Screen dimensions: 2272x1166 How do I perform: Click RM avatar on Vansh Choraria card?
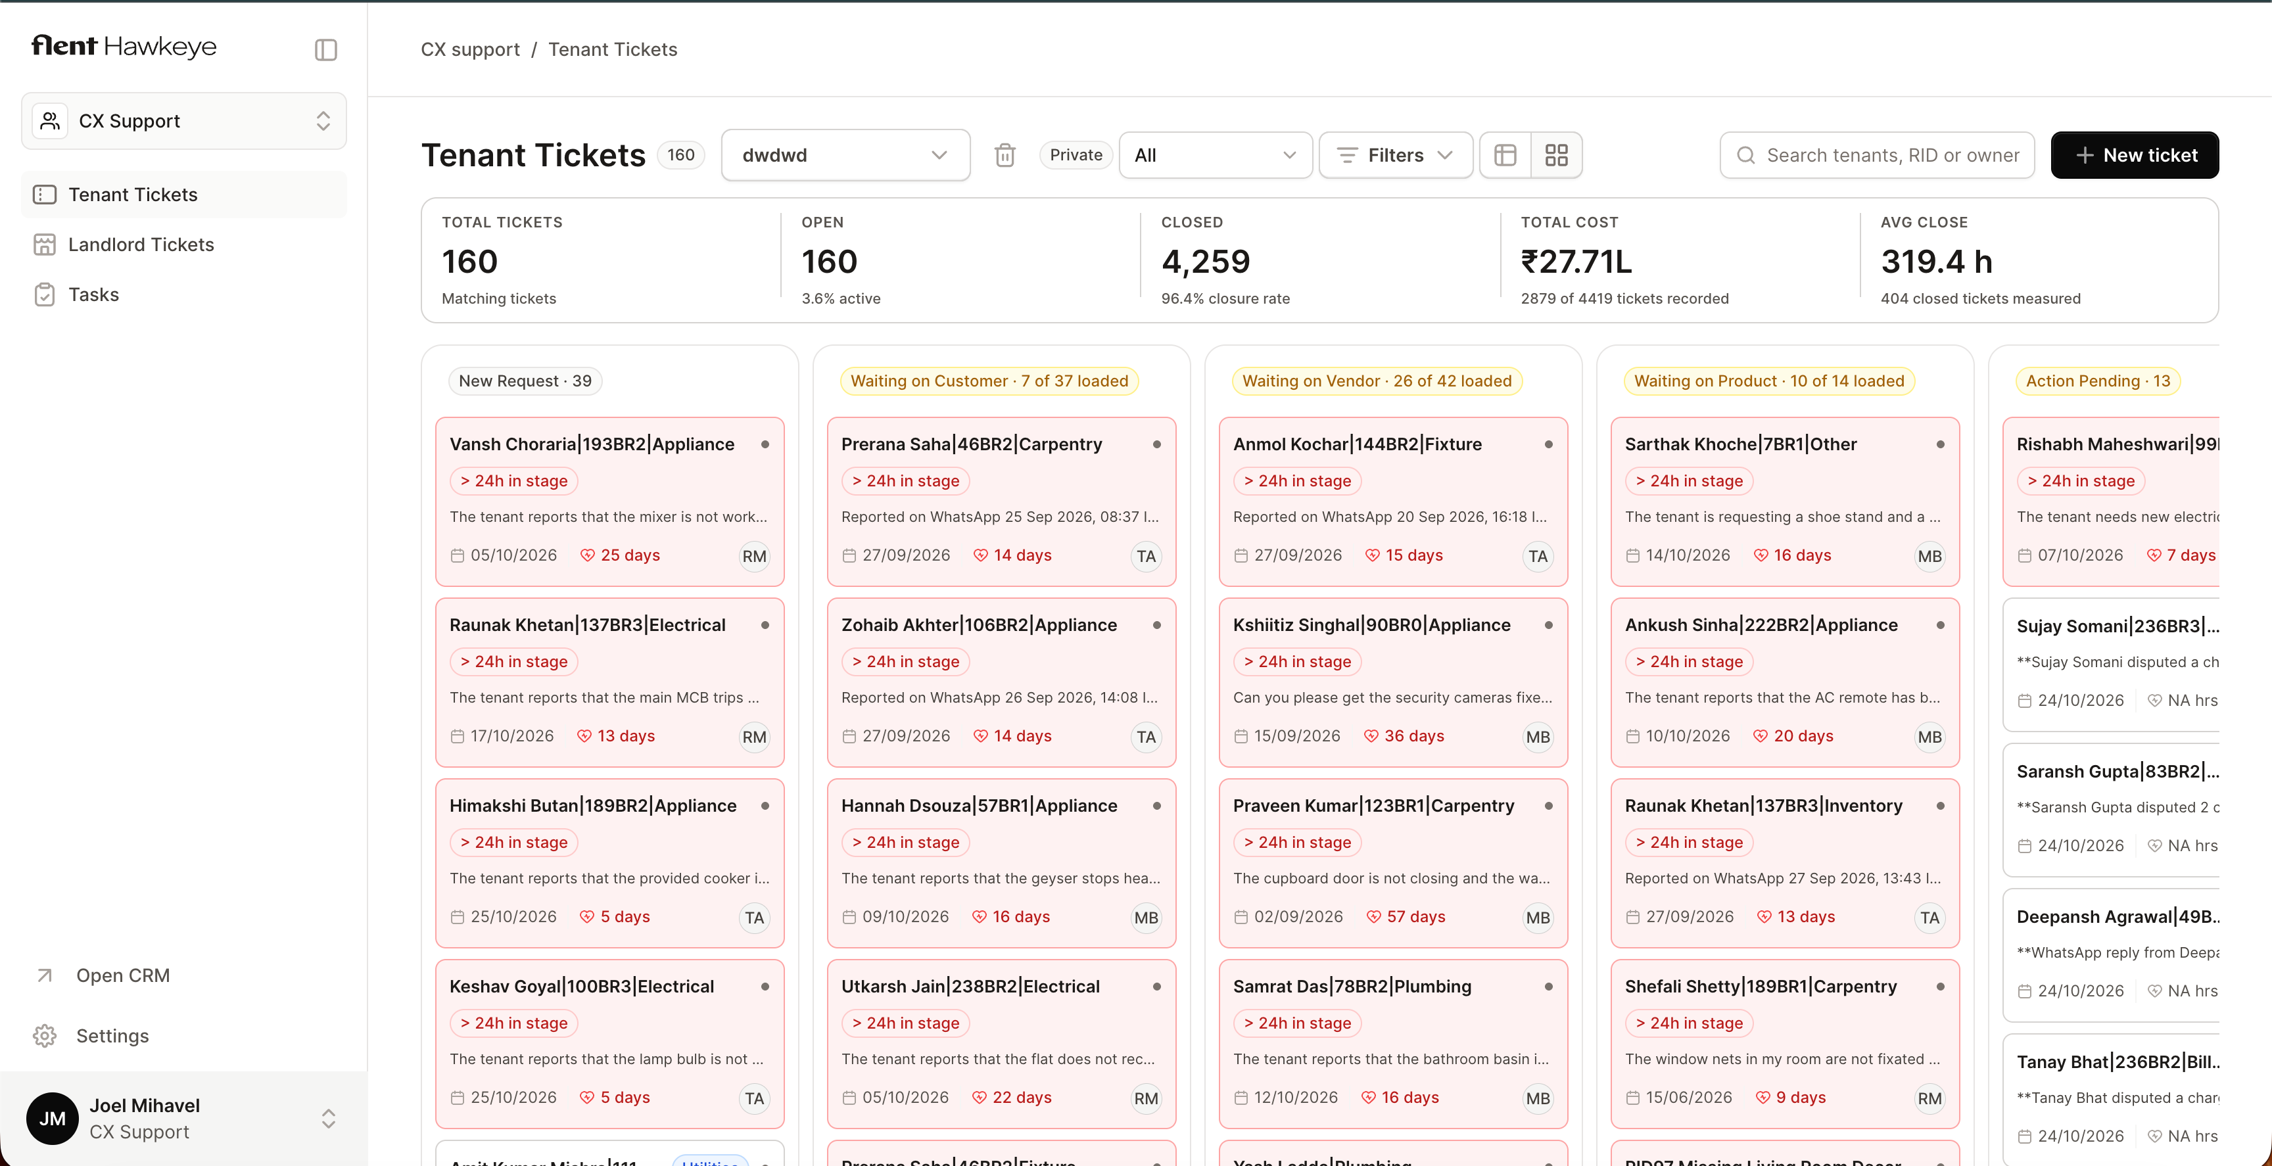(754, 557)
